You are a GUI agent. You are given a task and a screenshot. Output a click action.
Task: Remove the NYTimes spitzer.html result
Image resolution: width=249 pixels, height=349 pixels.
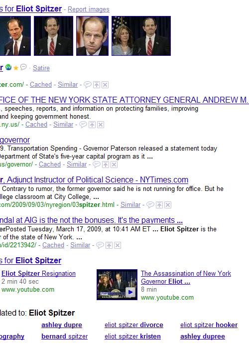coord(168,205)
